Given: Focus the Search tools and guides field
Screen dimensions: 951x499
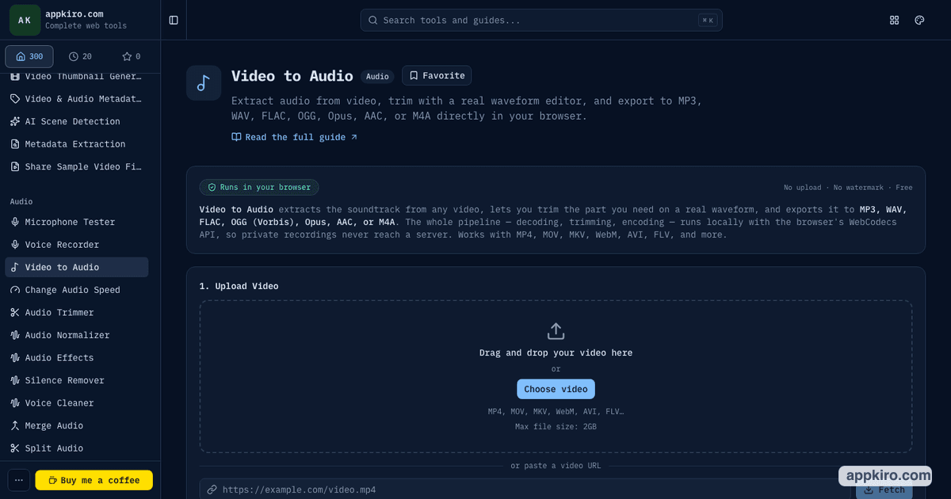Looking at the screenshot, I should point(541,20).
